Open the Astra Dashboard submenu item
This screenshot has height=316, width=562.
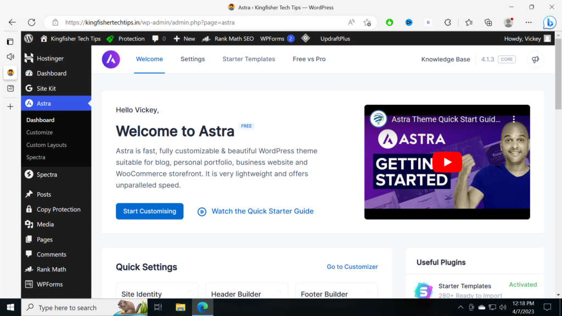pos(40,120)
